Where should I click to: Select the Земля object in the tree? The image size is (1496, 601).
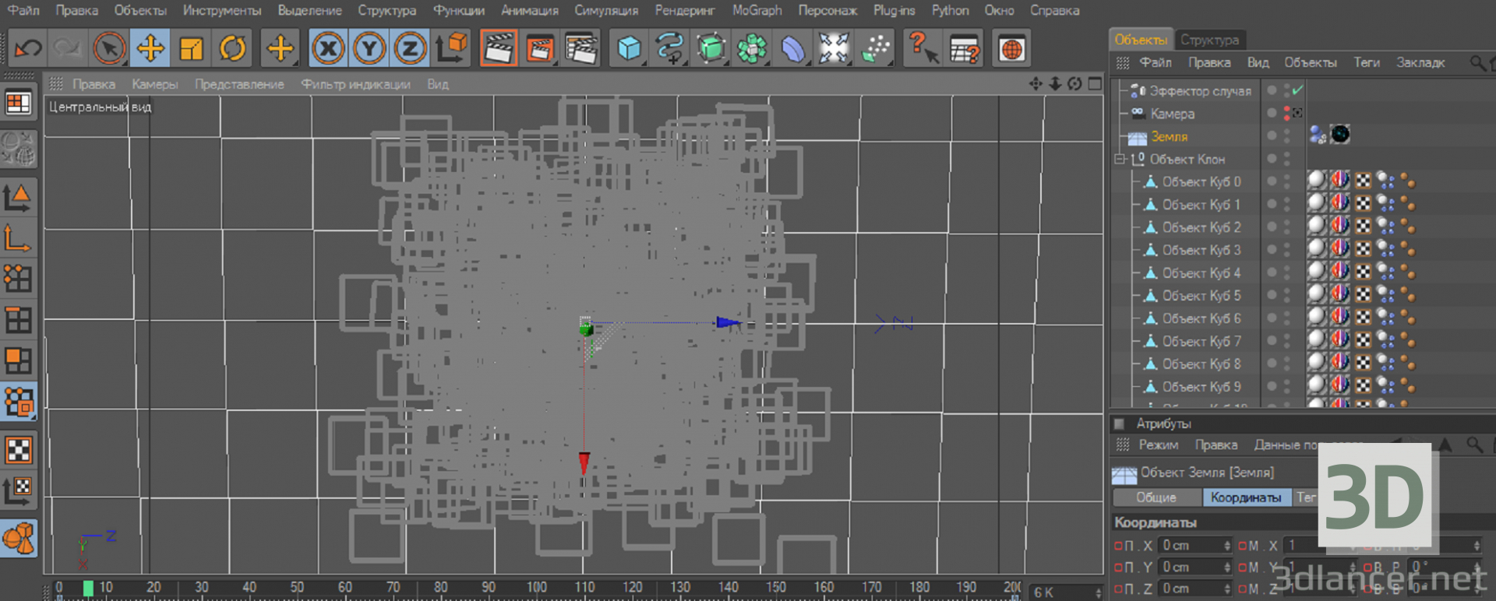[1169, 136]
